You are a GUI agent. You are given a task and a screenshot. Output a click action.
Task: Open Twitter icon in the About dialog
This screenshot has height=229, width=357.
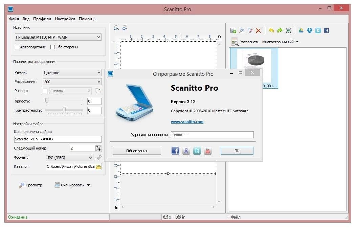pyautogui.click(x=197, y=151)
